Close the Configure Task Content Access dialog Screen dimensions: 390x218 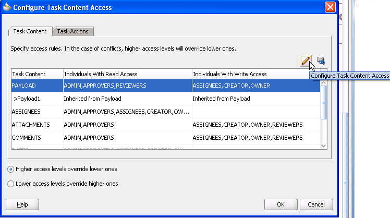coord(330,7)
